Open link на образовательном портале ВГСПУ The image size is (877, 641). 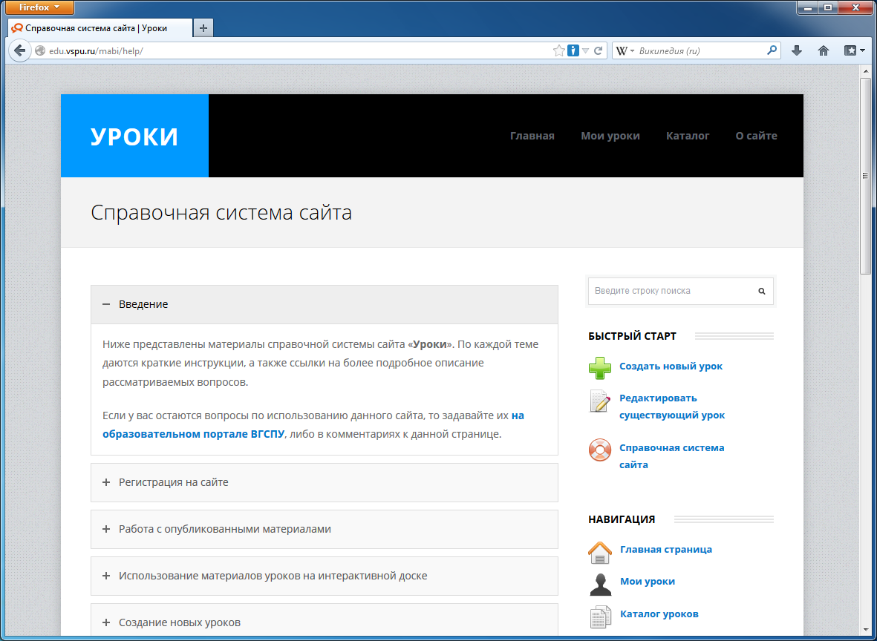193,434
